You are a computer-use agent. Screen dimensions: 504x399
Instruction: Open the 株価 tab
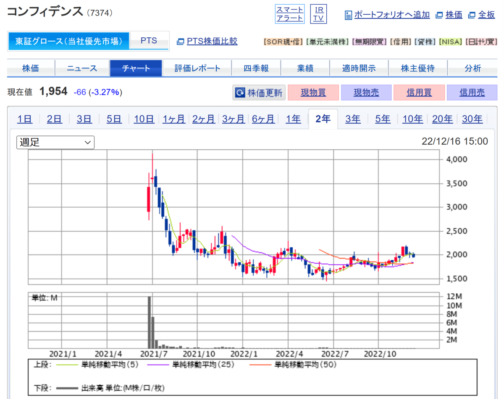tap(31, 68)
